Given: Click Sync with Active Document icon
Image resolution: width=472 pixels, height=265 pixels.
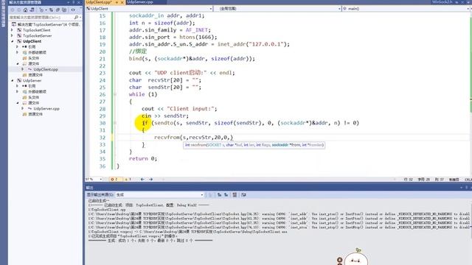Looking at the screenshot, I should [x=51, y=10].
